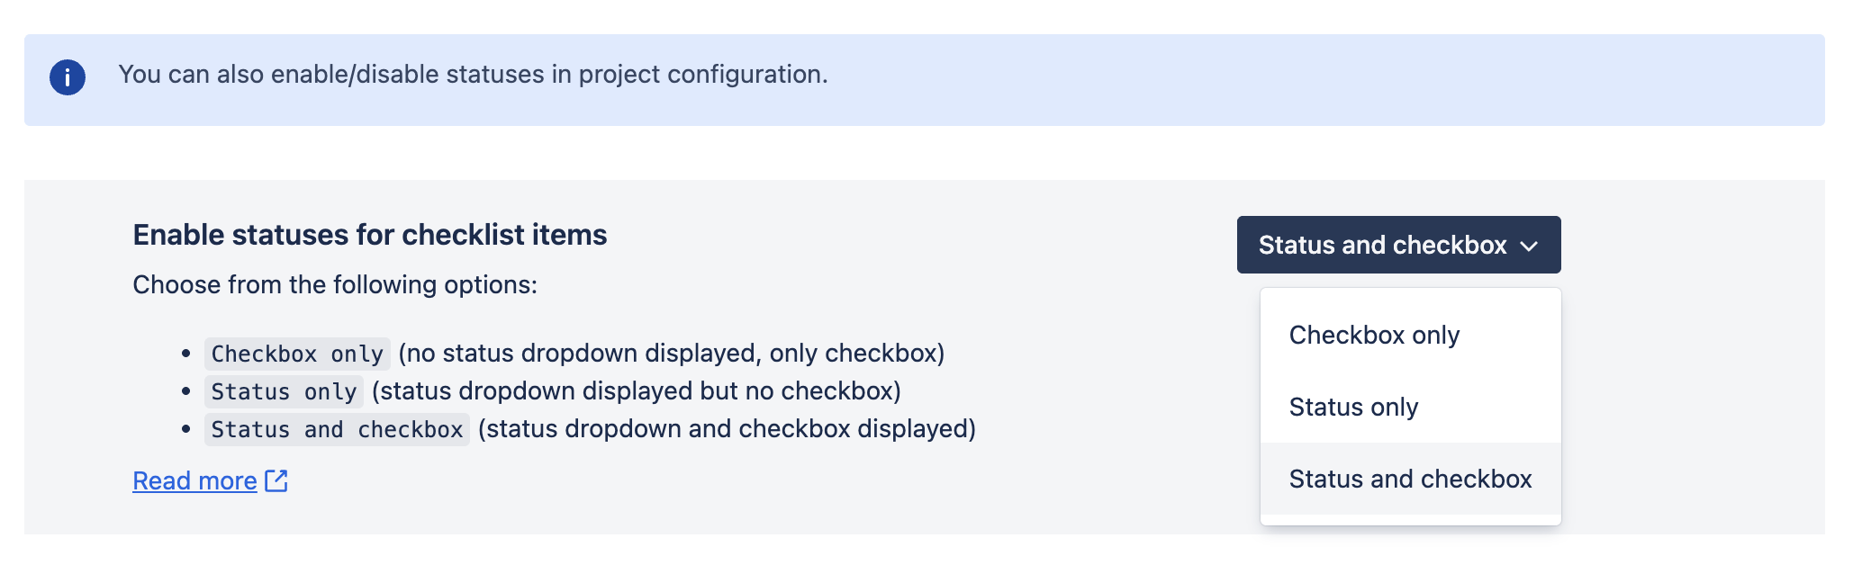Choose "Status only" in the dropdown menu
Image resolution: width=1853 pixels, height=565 pixels.
(x=1353, y=407)
